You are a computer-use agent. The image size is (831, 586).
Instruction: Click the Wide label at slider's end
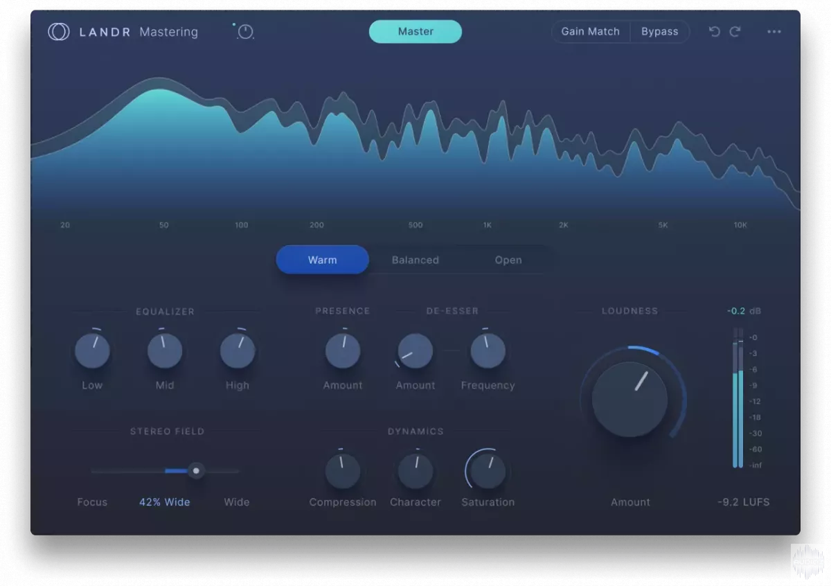click(x=237, y=502)
